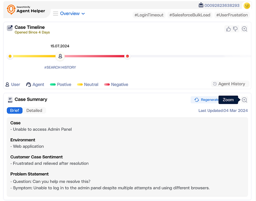Zoom into the Case Timeline panel
Screen dimensions: 256x201
245,29
